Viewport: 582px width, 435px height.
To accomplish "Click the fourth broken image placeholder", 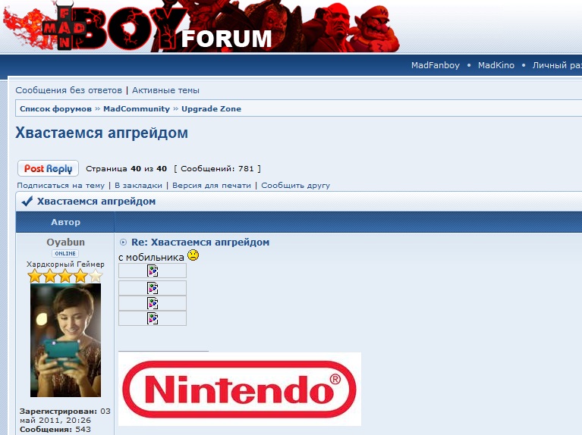I will pos(153,318).
